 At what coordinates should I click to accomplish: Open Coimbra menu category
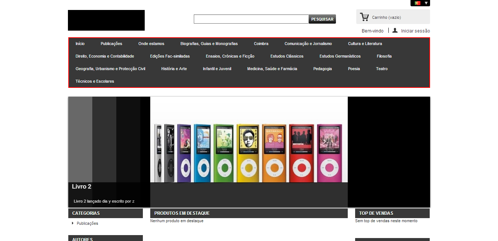click(x=261, y=44)
